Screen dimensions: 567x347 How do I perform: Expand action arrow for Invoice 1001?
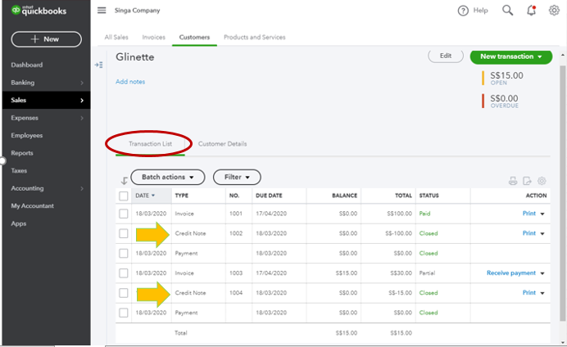coord(542,214)
